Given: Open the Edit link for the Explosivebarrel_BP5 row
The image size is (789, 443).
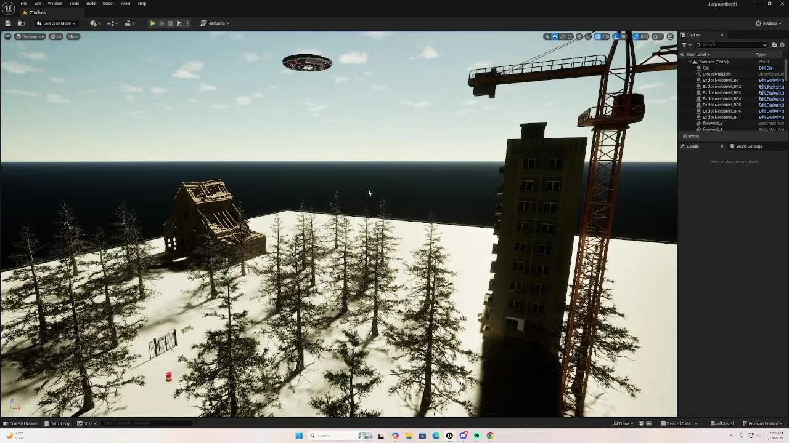Looking at the screenshot, I should pos(771,105).
